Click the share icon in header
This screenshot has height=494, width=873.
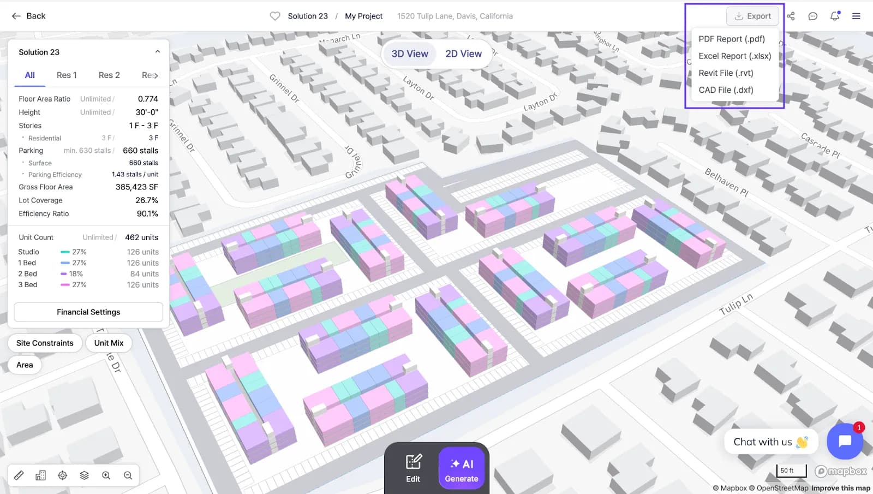[791, 16]
